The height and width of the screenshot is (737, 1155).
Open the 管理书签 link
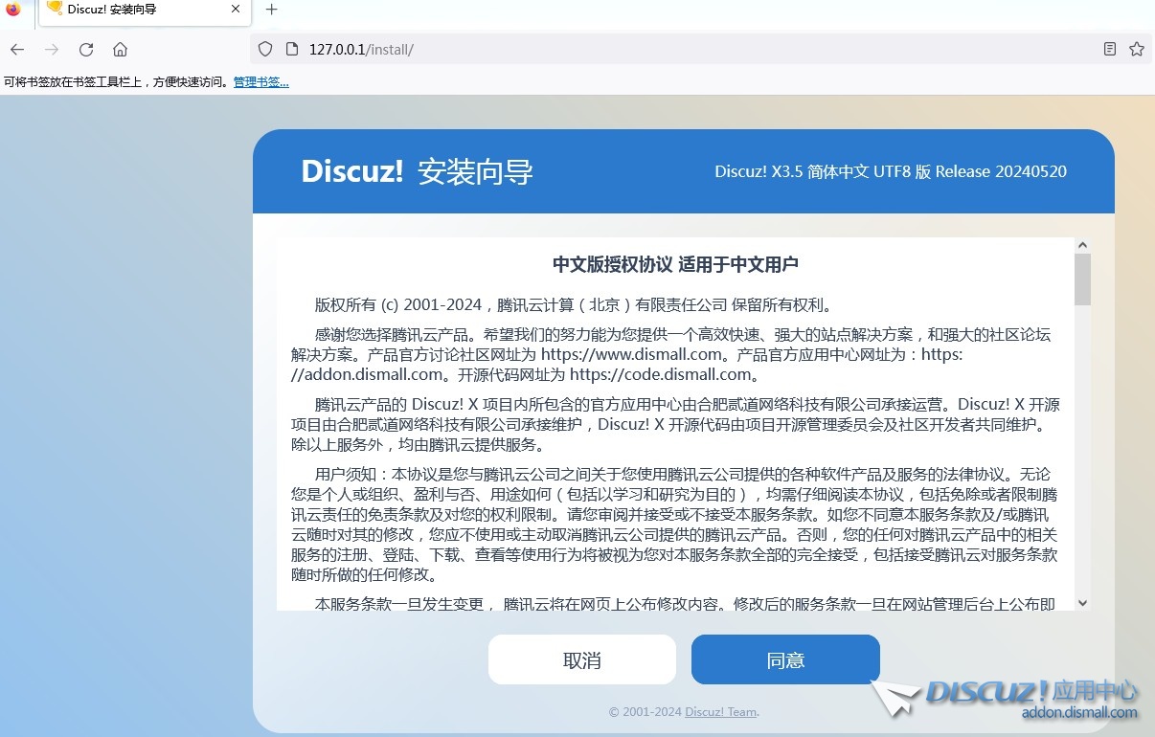260,82
